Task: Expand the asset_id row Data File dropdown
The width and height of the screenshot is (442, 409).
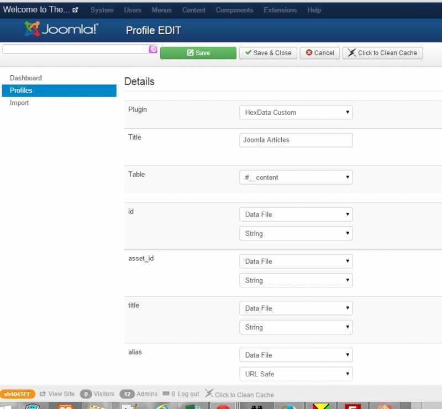Action: (x=296, y=261)
